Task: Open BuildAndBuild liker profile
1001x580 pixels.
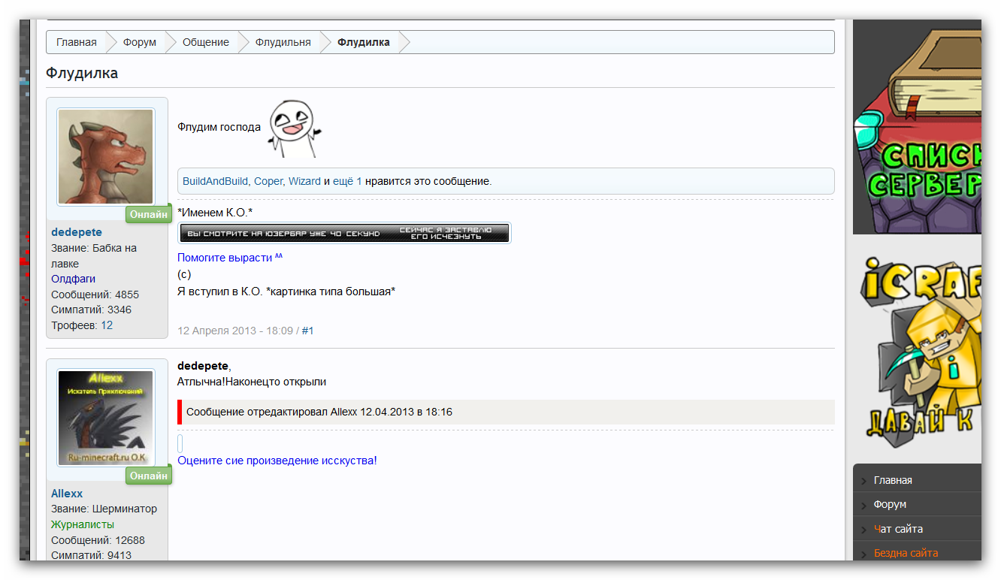Action: tap(216, 181)
